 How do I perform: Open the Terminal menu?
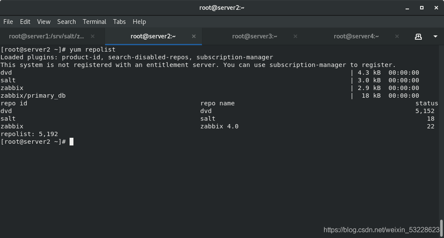94,22
